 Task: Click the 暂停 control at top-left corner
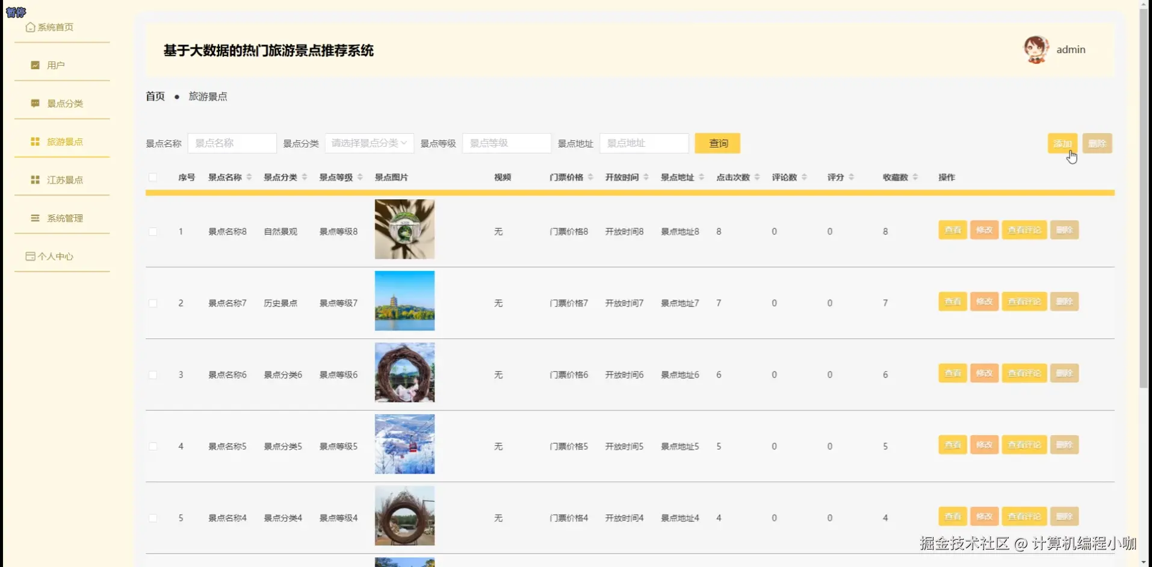16,12
